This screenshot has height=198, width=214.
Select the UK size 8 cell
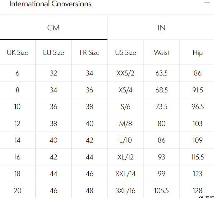18,90
